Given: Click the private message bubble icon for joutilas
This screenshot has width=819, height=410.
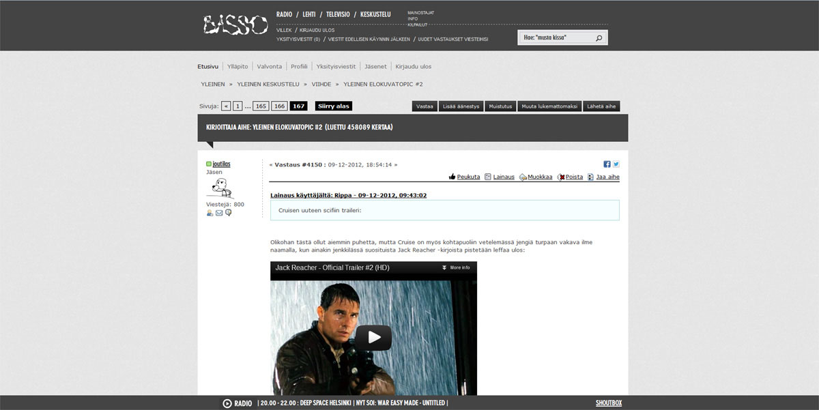Looking at the screenshot, I should tap(229, 213).
